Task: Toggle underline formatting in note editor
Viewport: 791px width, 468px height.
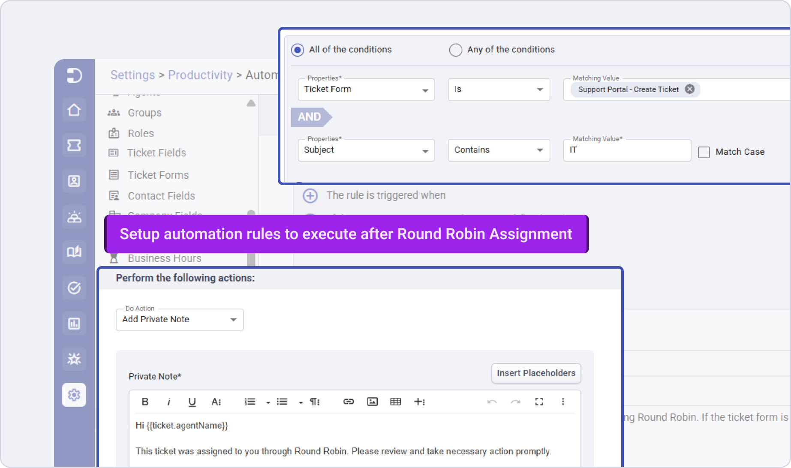Action: [192, 402]
